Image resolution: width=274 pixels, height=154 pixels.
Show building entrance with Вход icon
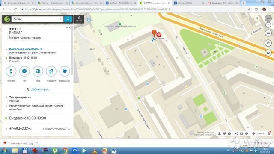[x=38, y=71]
